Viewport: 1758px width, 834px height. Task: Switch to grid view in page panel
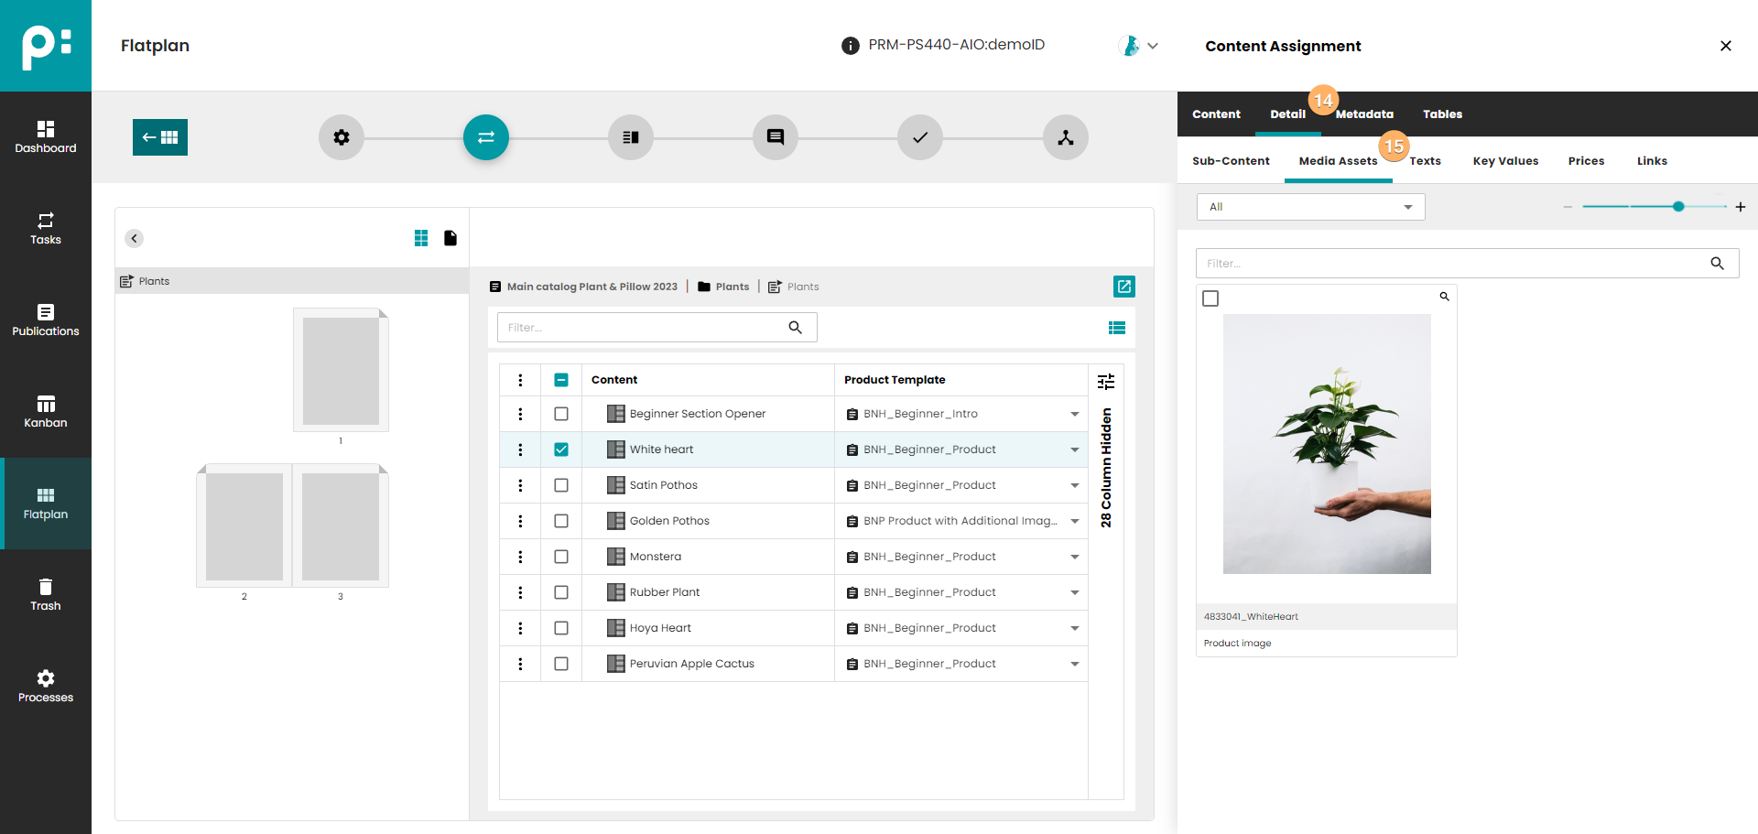[x=421, y=238]
